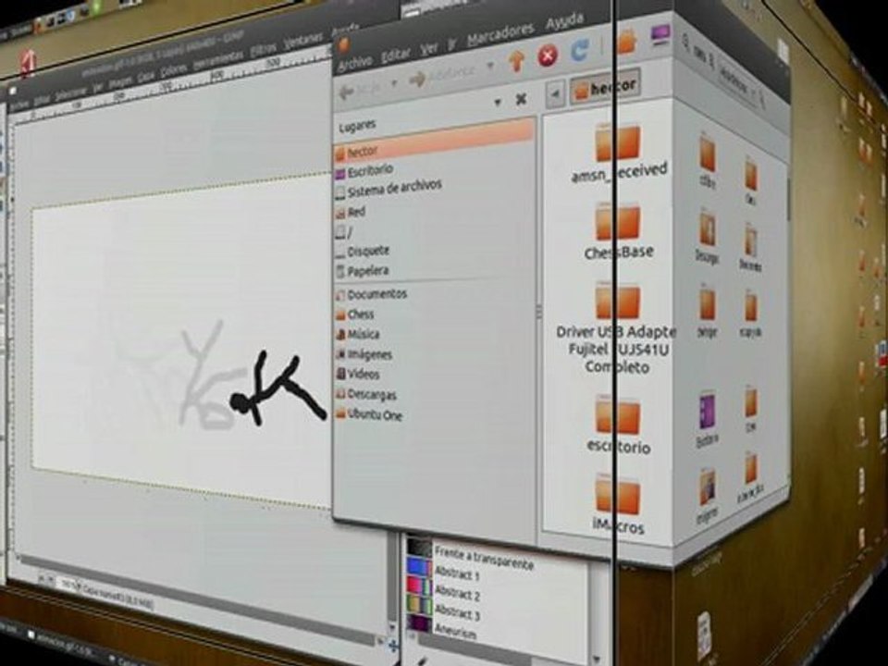Close the Lugares side panel

tap(521, 100)
